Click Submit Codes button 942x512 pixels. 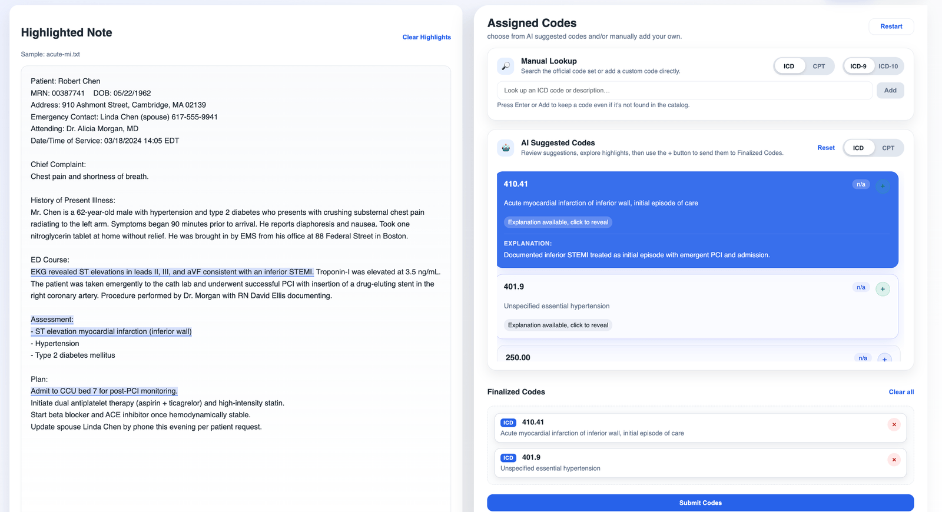coord(701,503)
